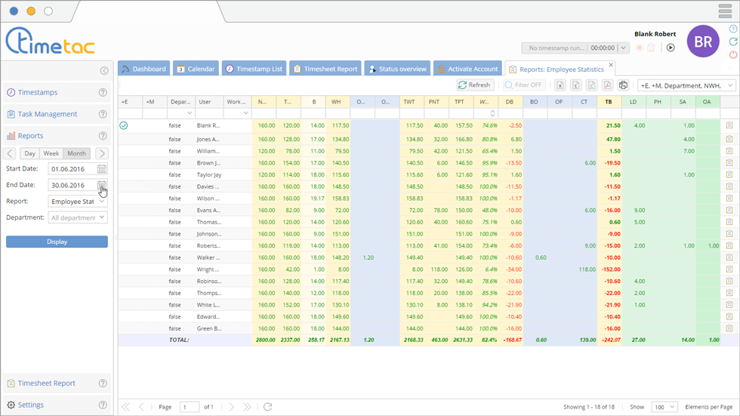Open the Status overview tab
This screenshot has width=740, height=416.
click(x=397, y=69)
